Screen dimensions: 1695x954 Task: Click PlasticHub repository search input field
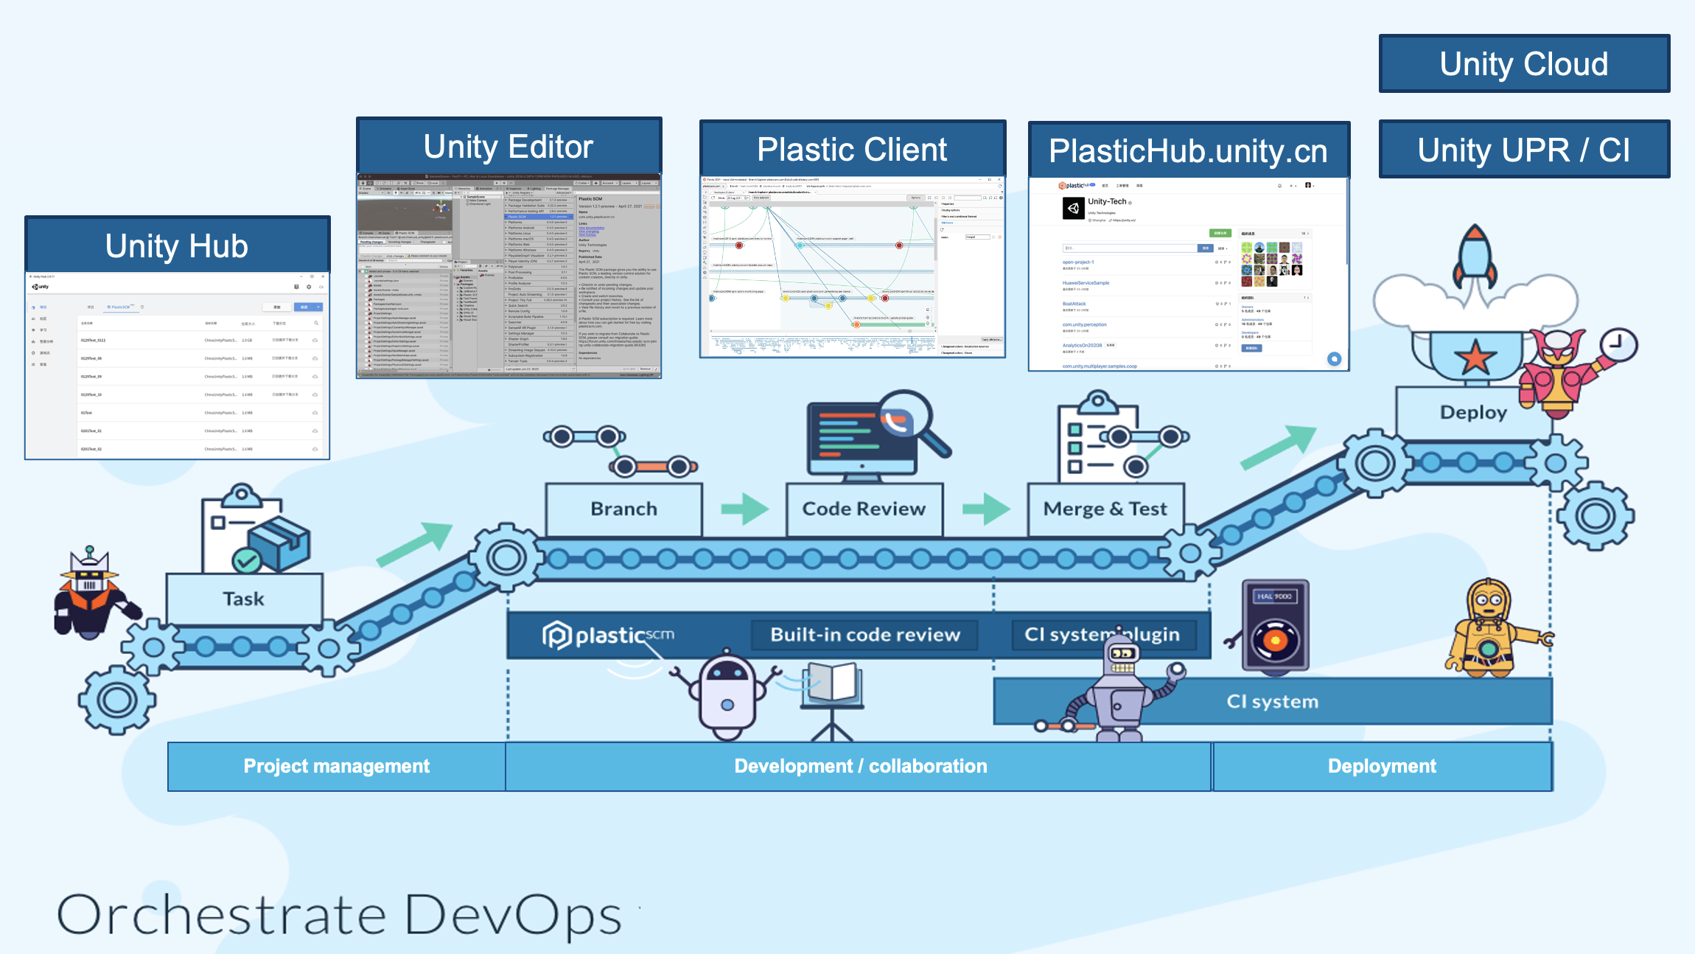click(x=1129, y=248)
